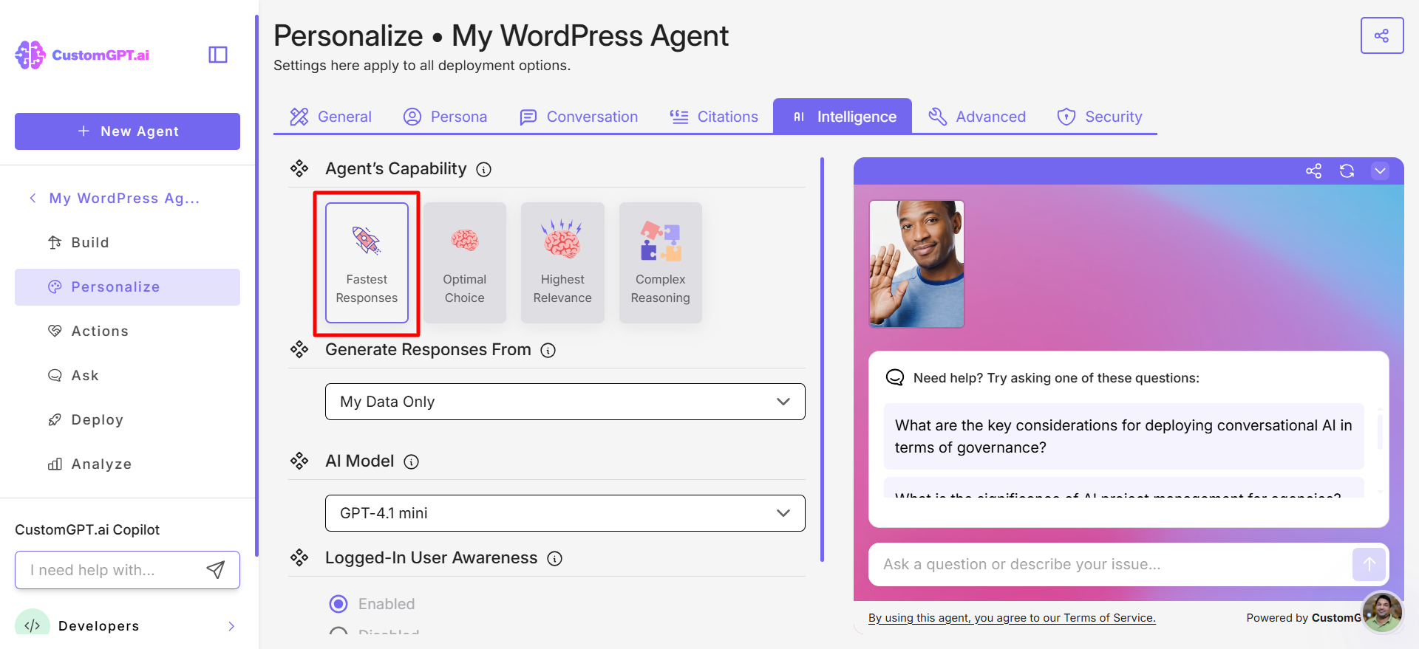
Task: Click the CustomGPT.ai logo
Action: [x=82, y=55]
